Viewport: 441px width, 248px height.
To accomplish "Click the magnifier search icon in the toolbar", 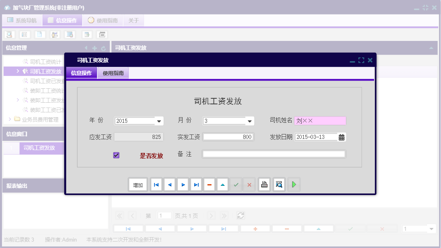I will 9,35.
